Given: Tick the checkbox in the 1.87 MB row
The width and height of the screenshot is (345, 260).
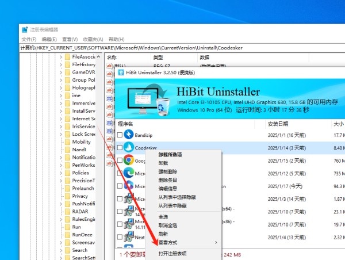Looking at the screenshot, I should click(x=120, y=199).
